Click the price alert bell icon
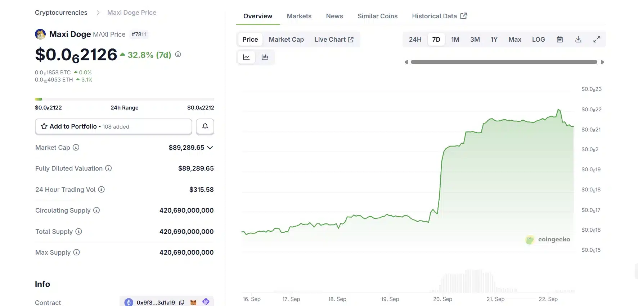638x306 pixels. [x=205, y=126]
